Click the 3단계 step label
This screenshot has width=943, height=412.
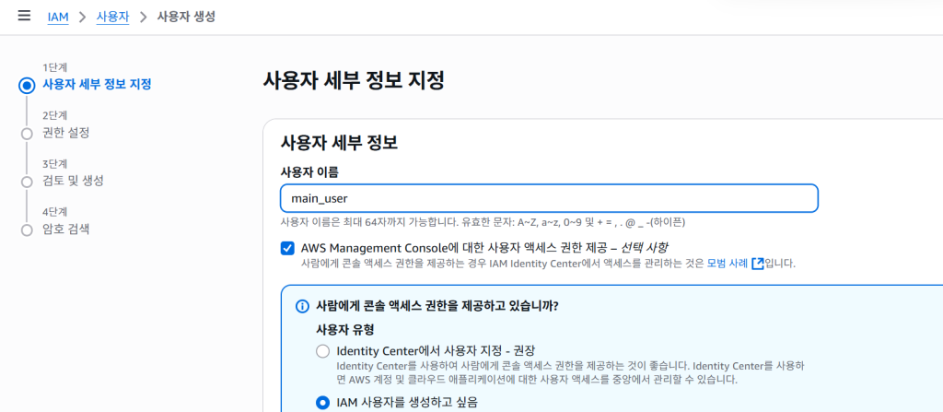pos(54,163)
